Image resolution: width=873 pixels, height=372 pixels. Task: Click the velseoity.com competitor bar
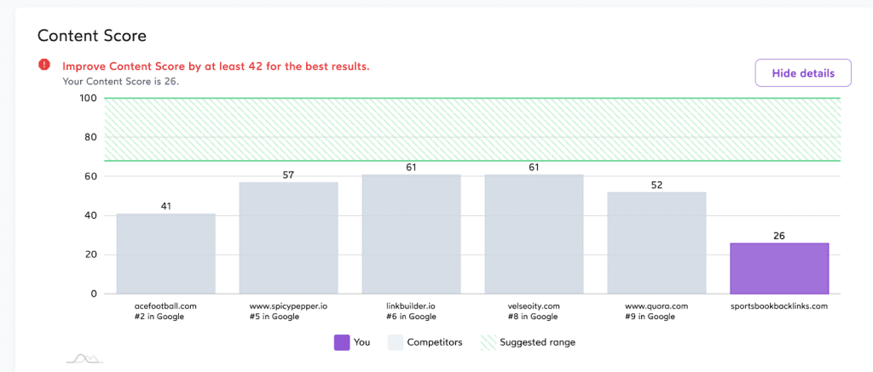534,234
